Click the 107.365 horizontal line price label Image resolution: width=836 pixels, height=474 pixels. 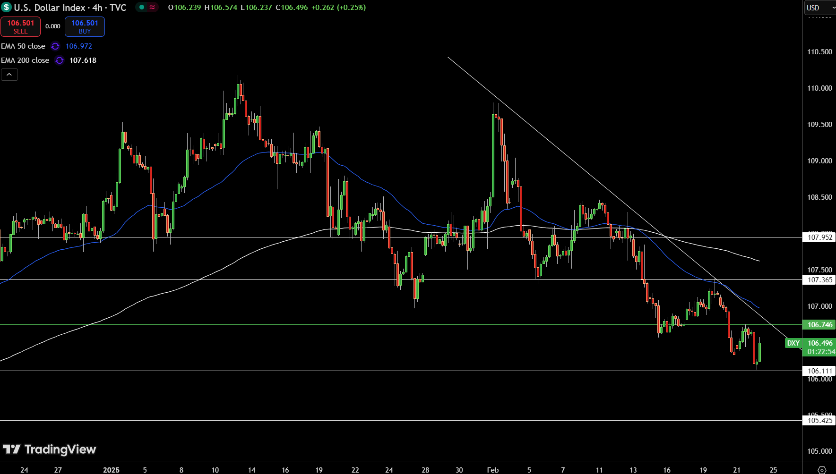click(819, 280)
